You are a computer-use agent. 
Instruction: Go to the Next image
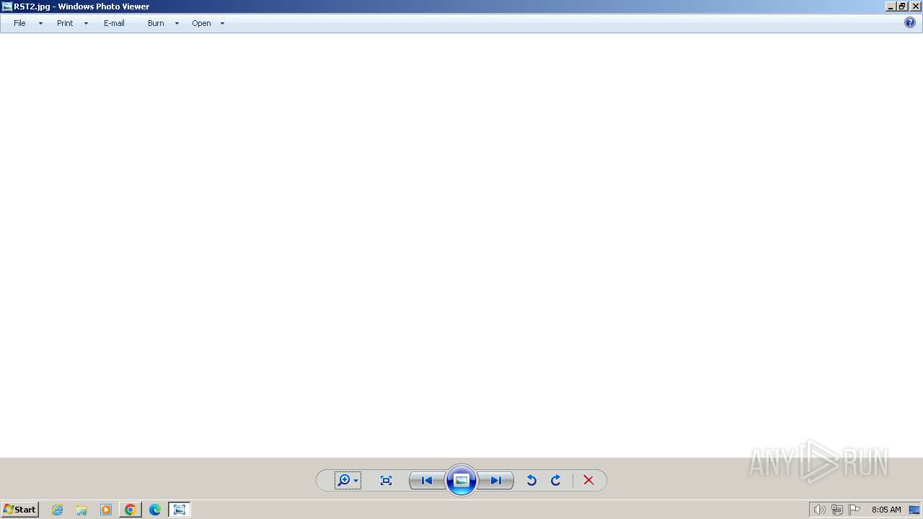tap(496, 480)
